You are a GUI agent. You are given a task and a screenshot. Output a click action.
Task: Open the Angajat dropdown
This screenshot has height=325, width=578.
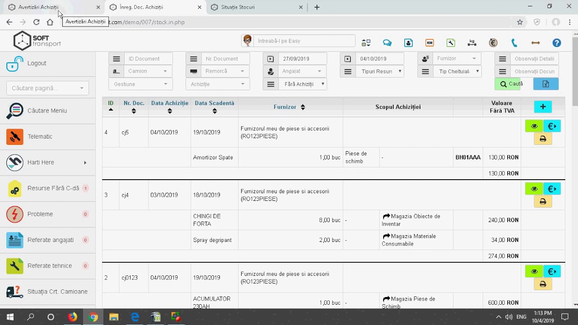302,71
